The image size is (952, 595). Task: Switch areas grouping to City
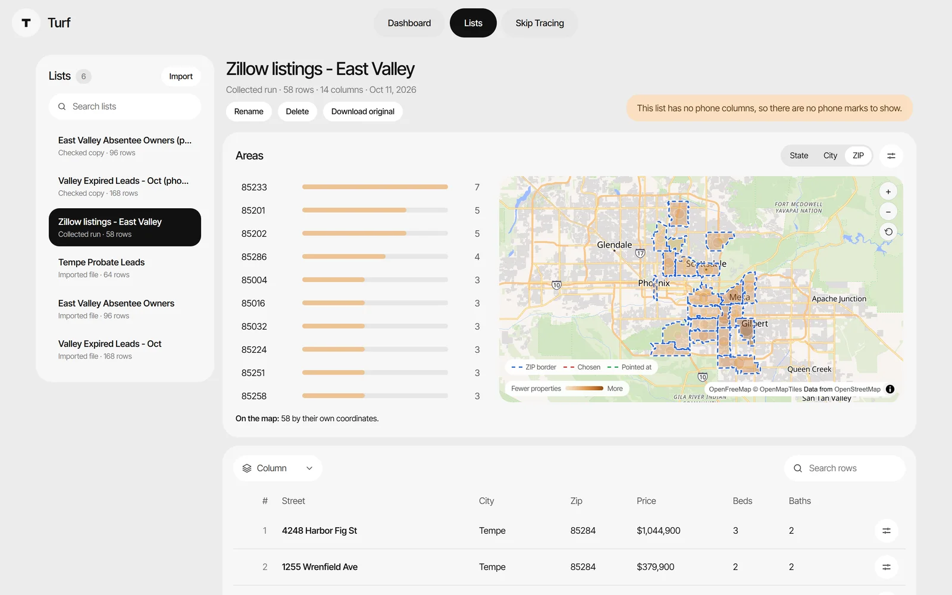830,156
